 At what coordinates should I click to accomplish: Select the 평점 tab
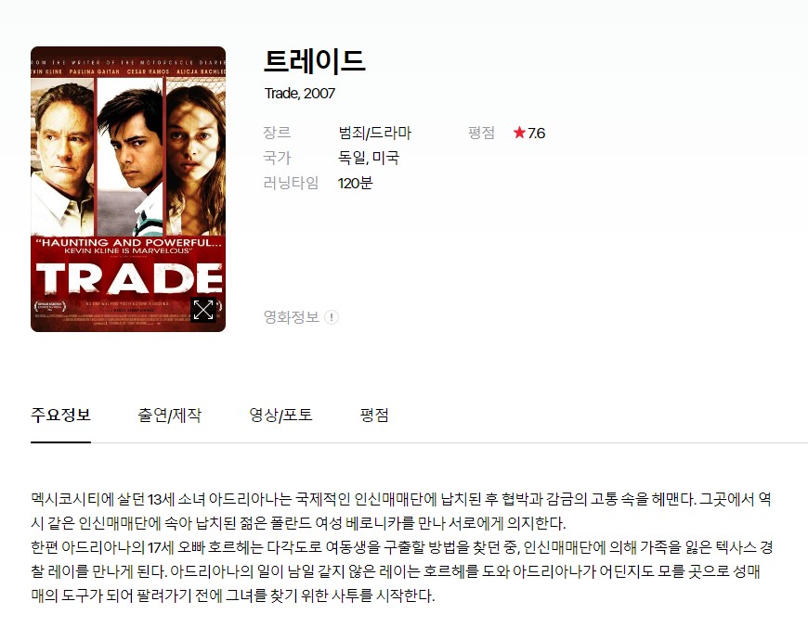(374, 416)
